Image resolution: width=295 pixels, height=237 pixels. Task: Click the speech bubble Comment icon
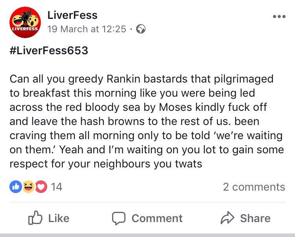119,219
